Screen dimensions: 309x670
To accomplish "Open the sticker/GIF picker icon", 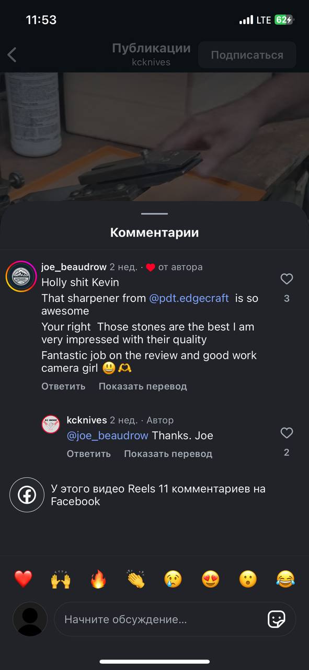I will (x=277, y=619).
